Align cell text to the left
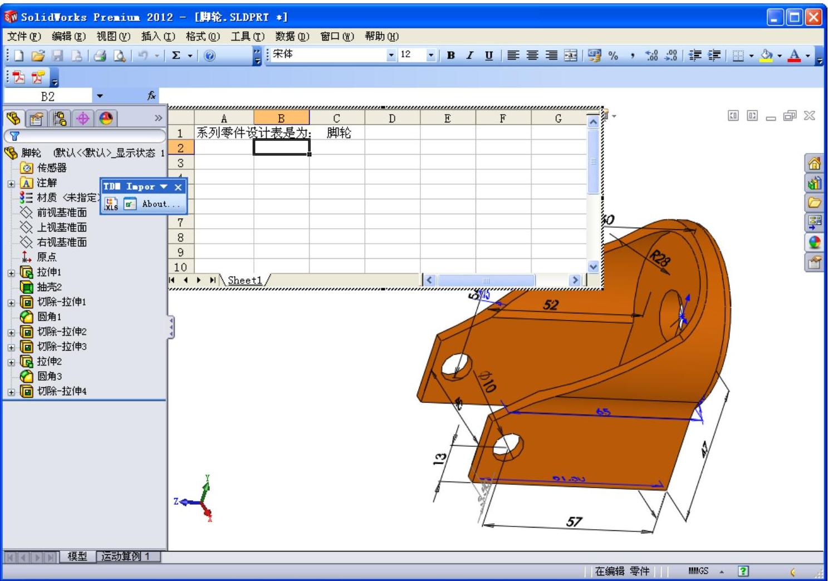828x581 pixels. pyautogui.click(x=513, y=56)
